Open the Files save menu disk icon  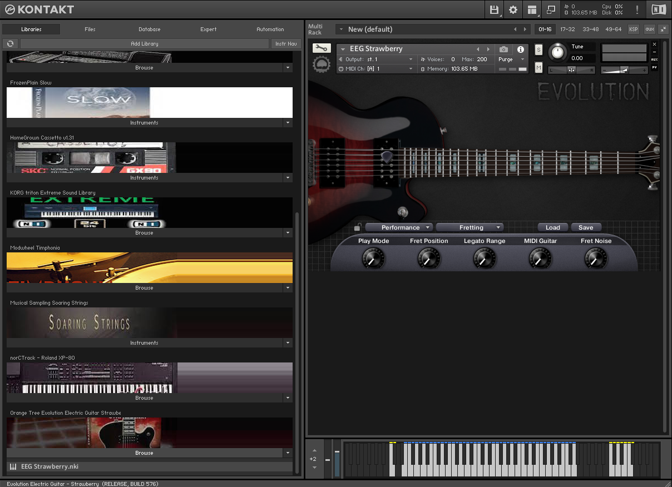click(x=494, y=9)
